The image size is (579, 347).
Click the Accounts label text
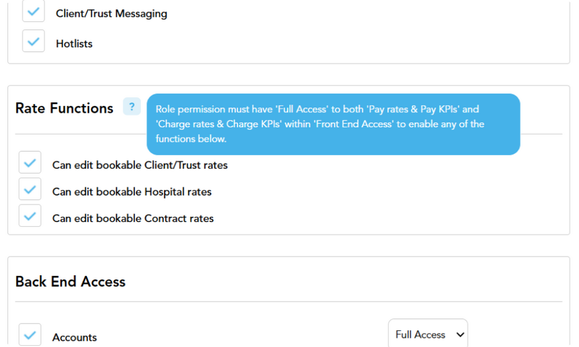pos(75,337)
